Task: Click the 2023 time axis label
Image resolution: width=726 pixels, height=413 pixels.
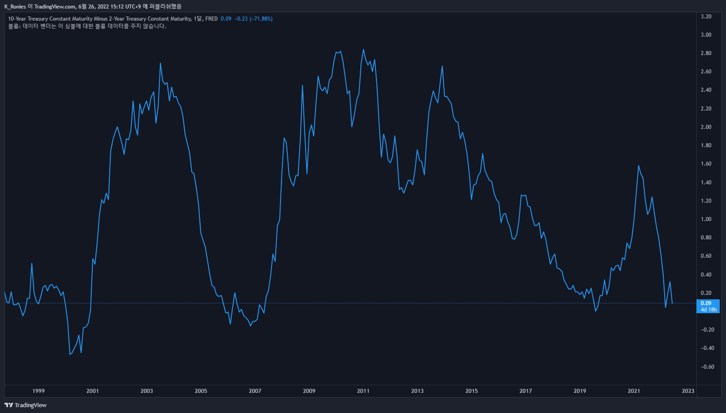Action: point(688,391)
